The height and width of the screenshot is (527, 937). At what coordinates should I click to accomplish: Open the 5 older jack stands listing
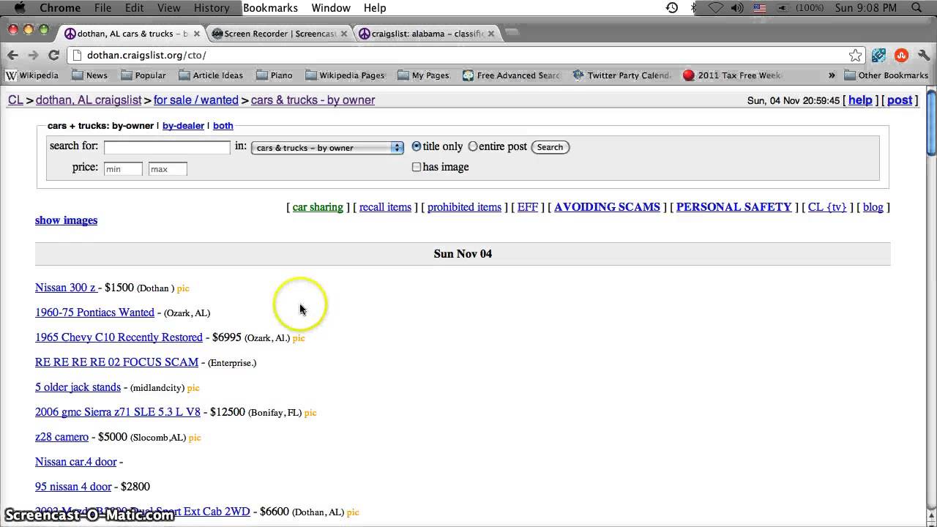pyautogui.click(x=78, y=387)
